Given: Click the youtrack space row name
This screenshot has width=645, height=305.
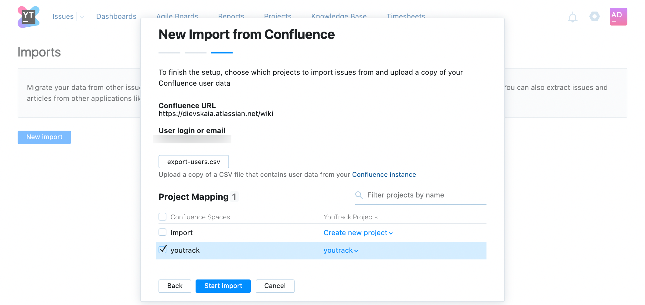Looking at the screenshot, I should pyautogui.click(x=185, y=250).
